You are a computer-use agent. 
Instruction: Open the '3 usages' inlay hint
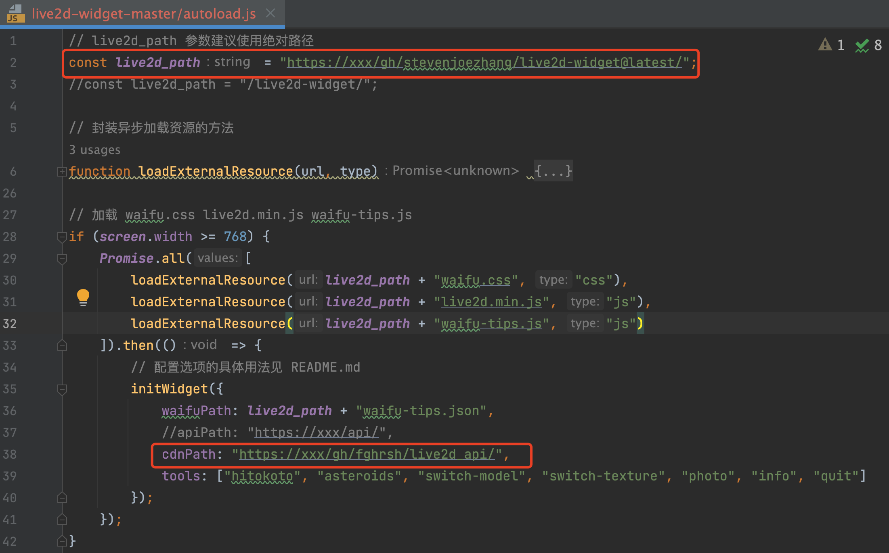pyautogui.click(x=94, y=150)
